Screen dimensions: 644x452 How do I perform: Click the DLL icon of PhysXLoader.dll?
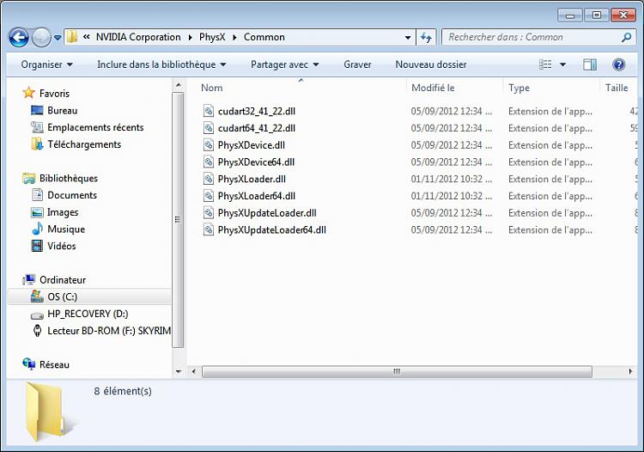[209, 179]
